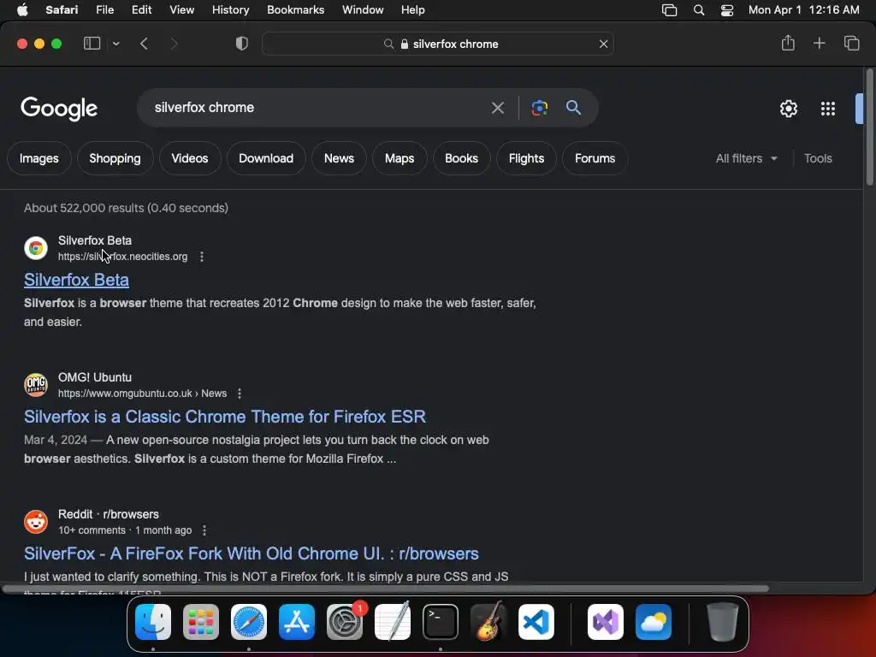Image resolution: width=876 pixels, height=657 pixels.
Task: Open Stage Manager windows menu bar icon
Action: 669,10
